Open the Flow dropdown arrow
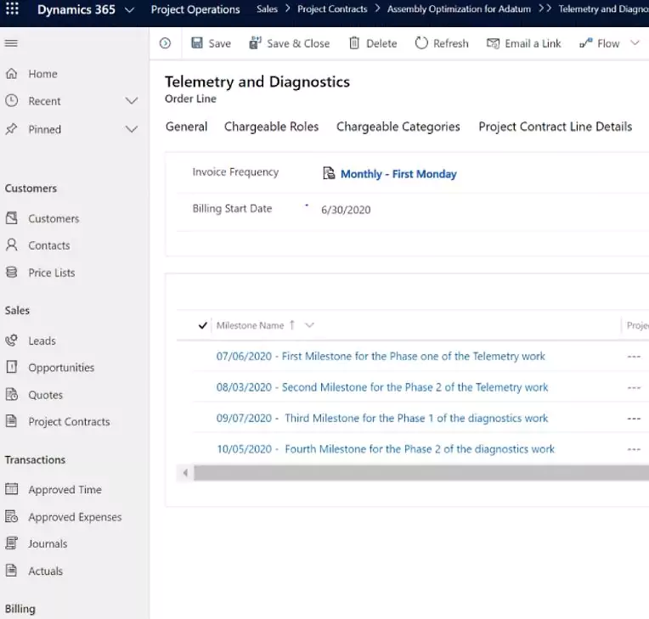This screenshot has width=649, height=619. tap(635, 43)
